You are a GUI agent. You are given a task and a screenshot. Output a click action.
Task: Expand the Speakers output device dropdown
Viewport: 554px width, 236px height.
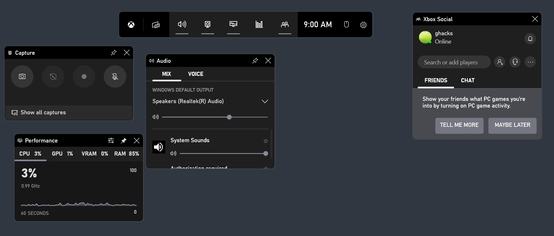265,102
